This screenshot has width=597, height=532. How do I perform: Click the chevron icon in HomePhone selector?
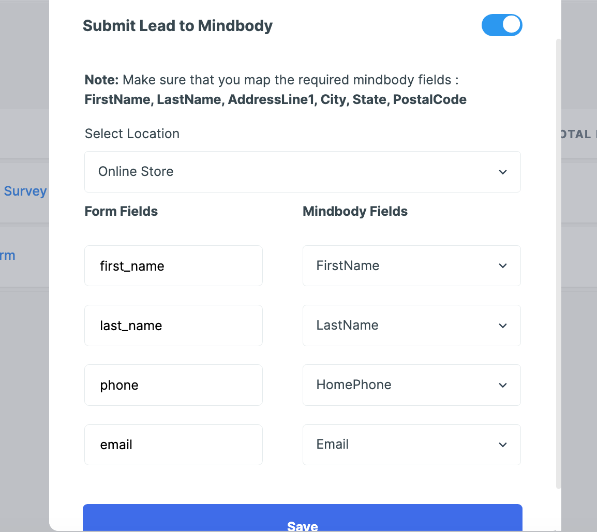[502, 385]
